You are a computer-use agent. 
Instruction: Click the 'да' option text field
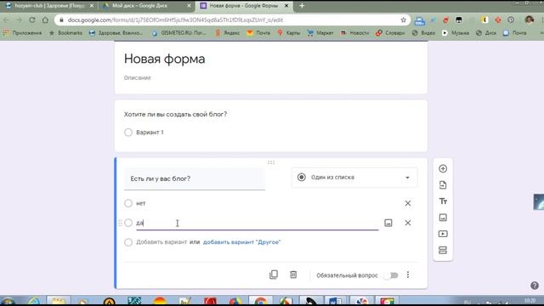pos(257,223)
